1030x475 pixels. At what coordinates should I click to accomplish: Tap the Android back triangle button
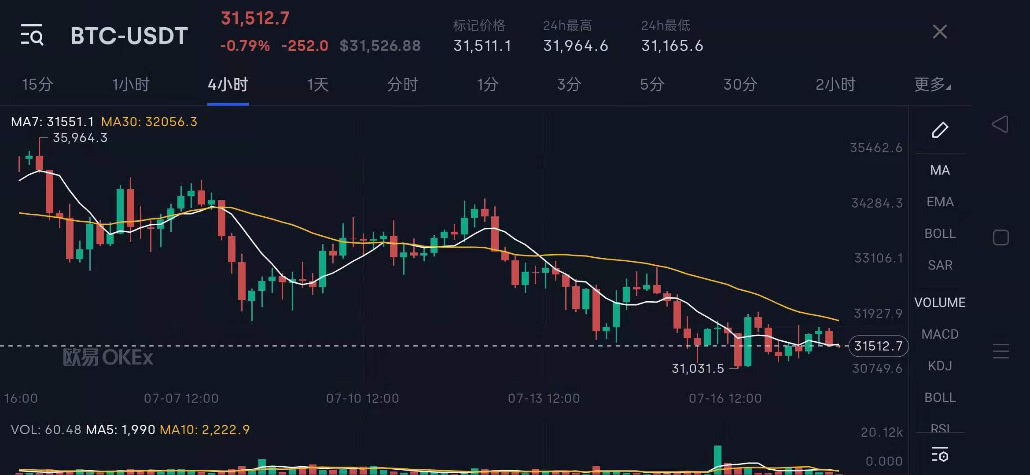[x=1000, y=124]
